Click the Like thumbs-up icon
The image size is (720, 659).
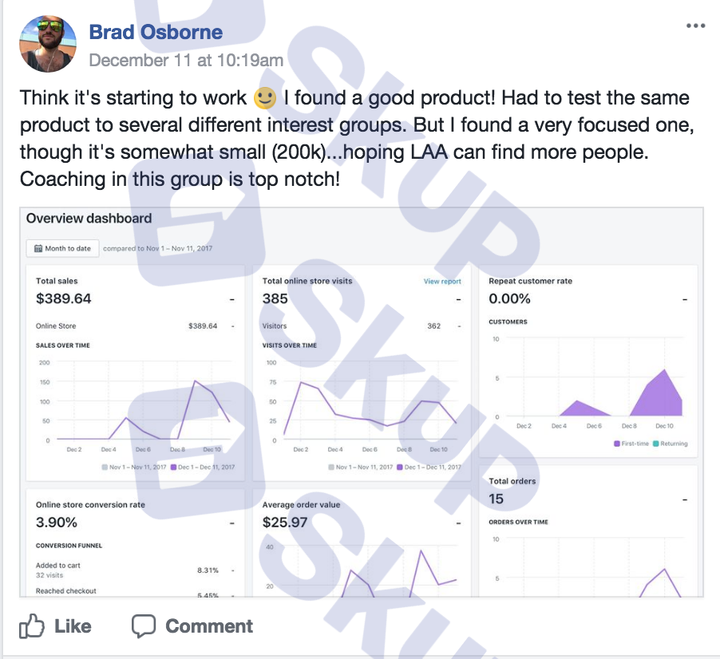click(x=32, y=626)
